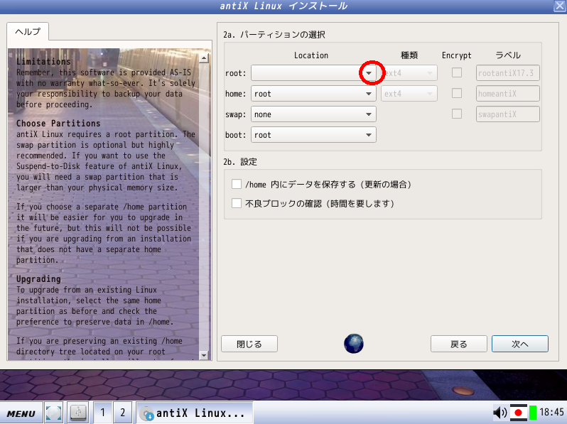Viewport: 567px width, 424px height.
Task: Click the Location column header
Action: (x=311, y=55)
